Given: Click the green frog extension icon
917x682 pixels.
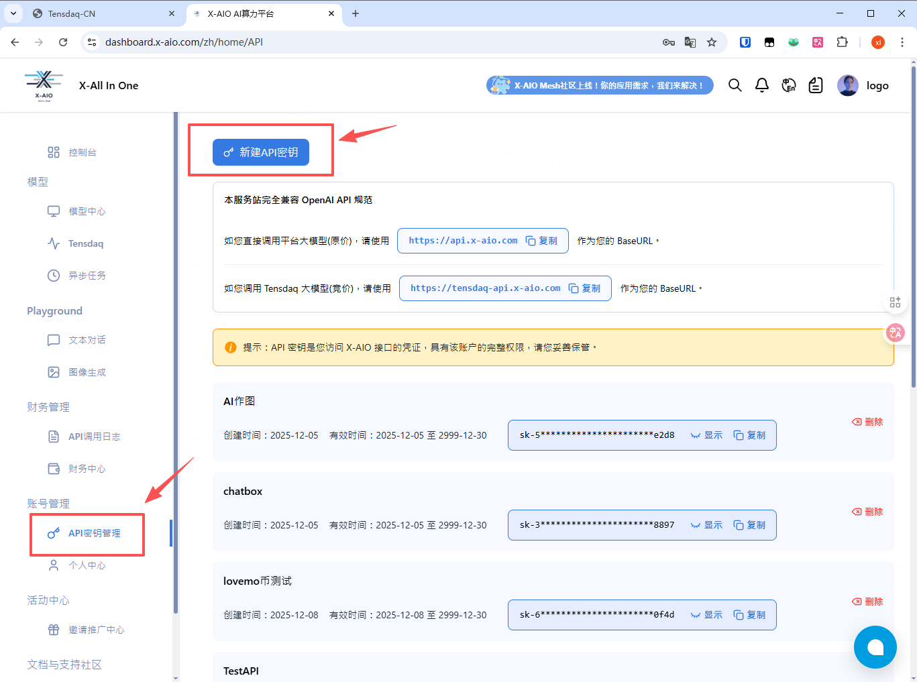Looking at the screenshot, I should pyautogui.click(x=794, y=42).
